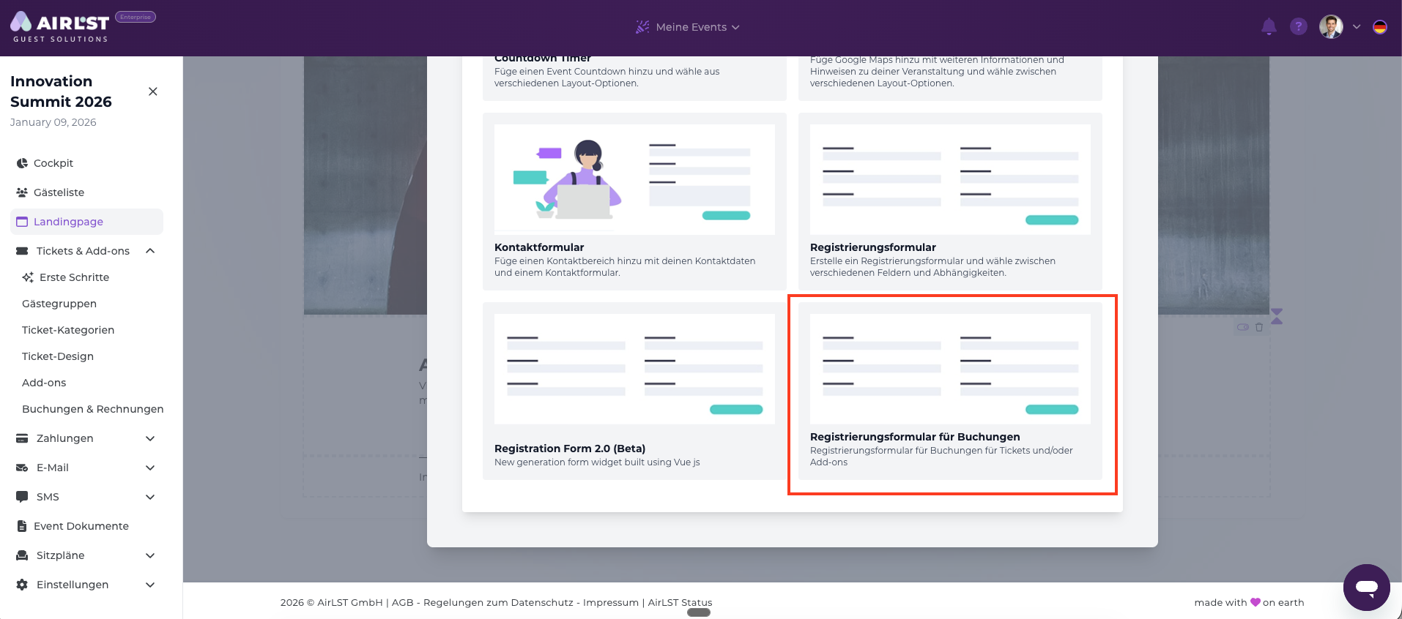The width and height of the screenshot is (1402, 619).
Task: Go to Ticket-Kategorien
Action: [68, 330]
